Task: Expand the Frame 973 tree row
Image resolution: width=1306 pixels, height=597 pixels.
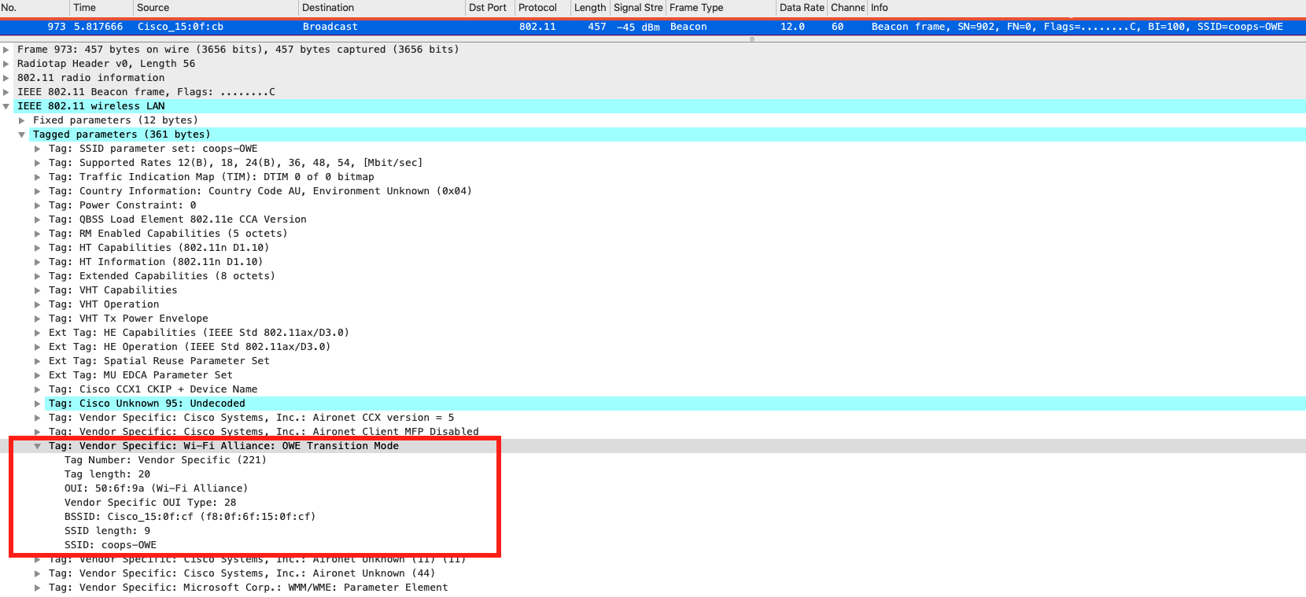Action: tap(6, 50)
